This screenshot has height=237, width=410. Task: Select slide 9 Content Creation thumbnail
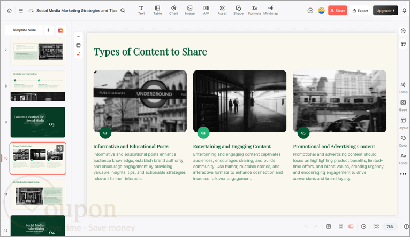(38, 122)
